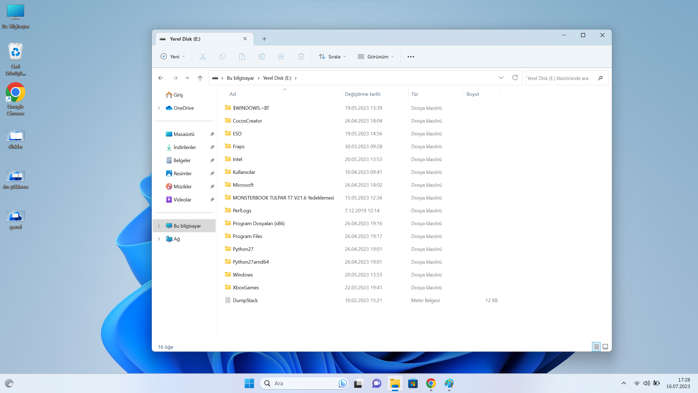Image resolution: width=698 pixels, height=393 pixels.
Task: Open a new tab with the plus button
Action: [264, 39]
